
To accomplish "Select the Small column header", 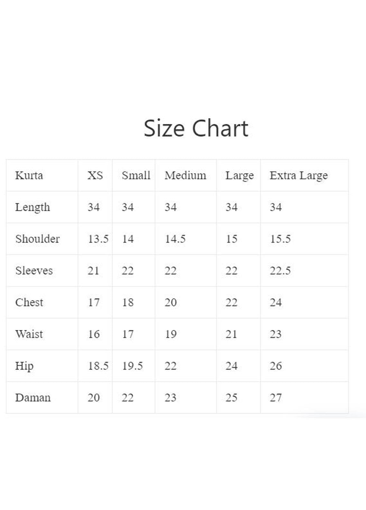I will point(136,175).
